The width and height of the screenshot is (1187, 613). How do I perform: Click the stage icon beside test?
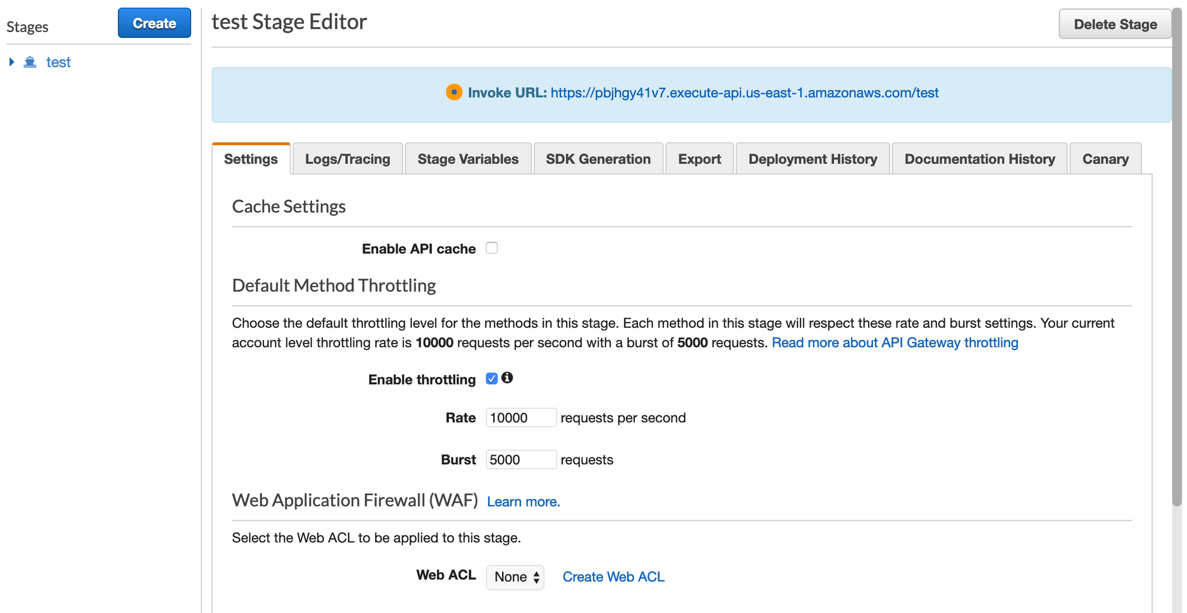30,62
